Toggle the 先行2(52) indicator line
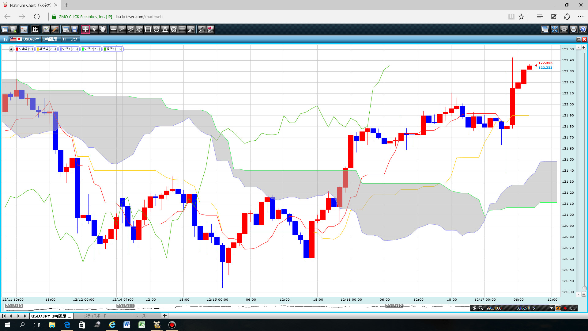 [91, 49]
